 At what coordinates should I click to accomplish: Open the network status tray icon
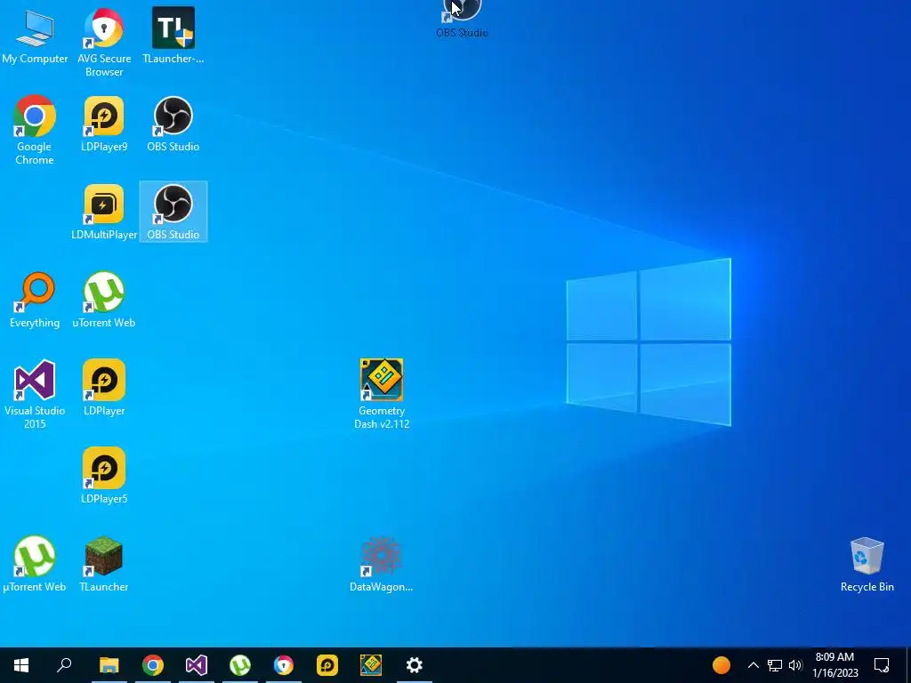point(775,665)
